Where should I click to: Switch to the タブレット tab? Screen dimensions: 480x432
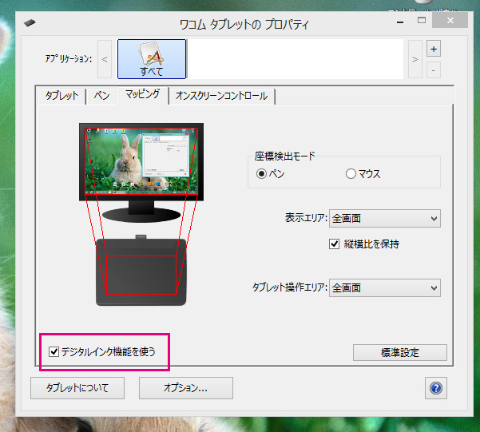click(x=61, y=96)
